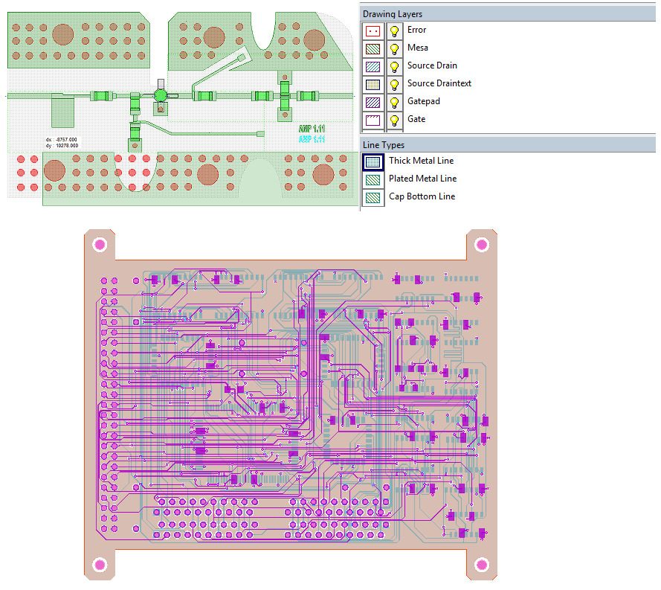Click bottom-left mounting hole on PCB
Screen dimensions: 661x590
click(x=100, y=564)
